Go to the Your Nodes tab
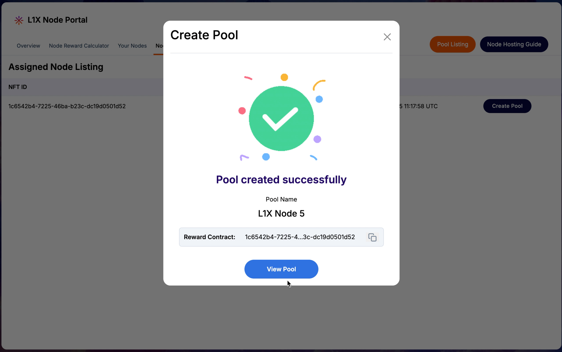 click(132, 46)
